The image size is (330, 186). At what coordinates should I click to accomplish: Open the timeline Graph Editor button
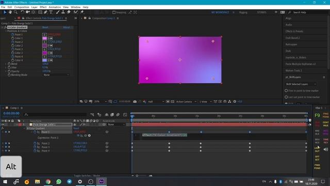tap(125, 115)
